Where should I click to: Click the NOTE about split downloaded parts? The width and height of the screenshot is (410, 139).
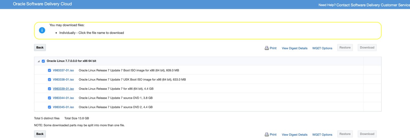[x=79, y=125]
